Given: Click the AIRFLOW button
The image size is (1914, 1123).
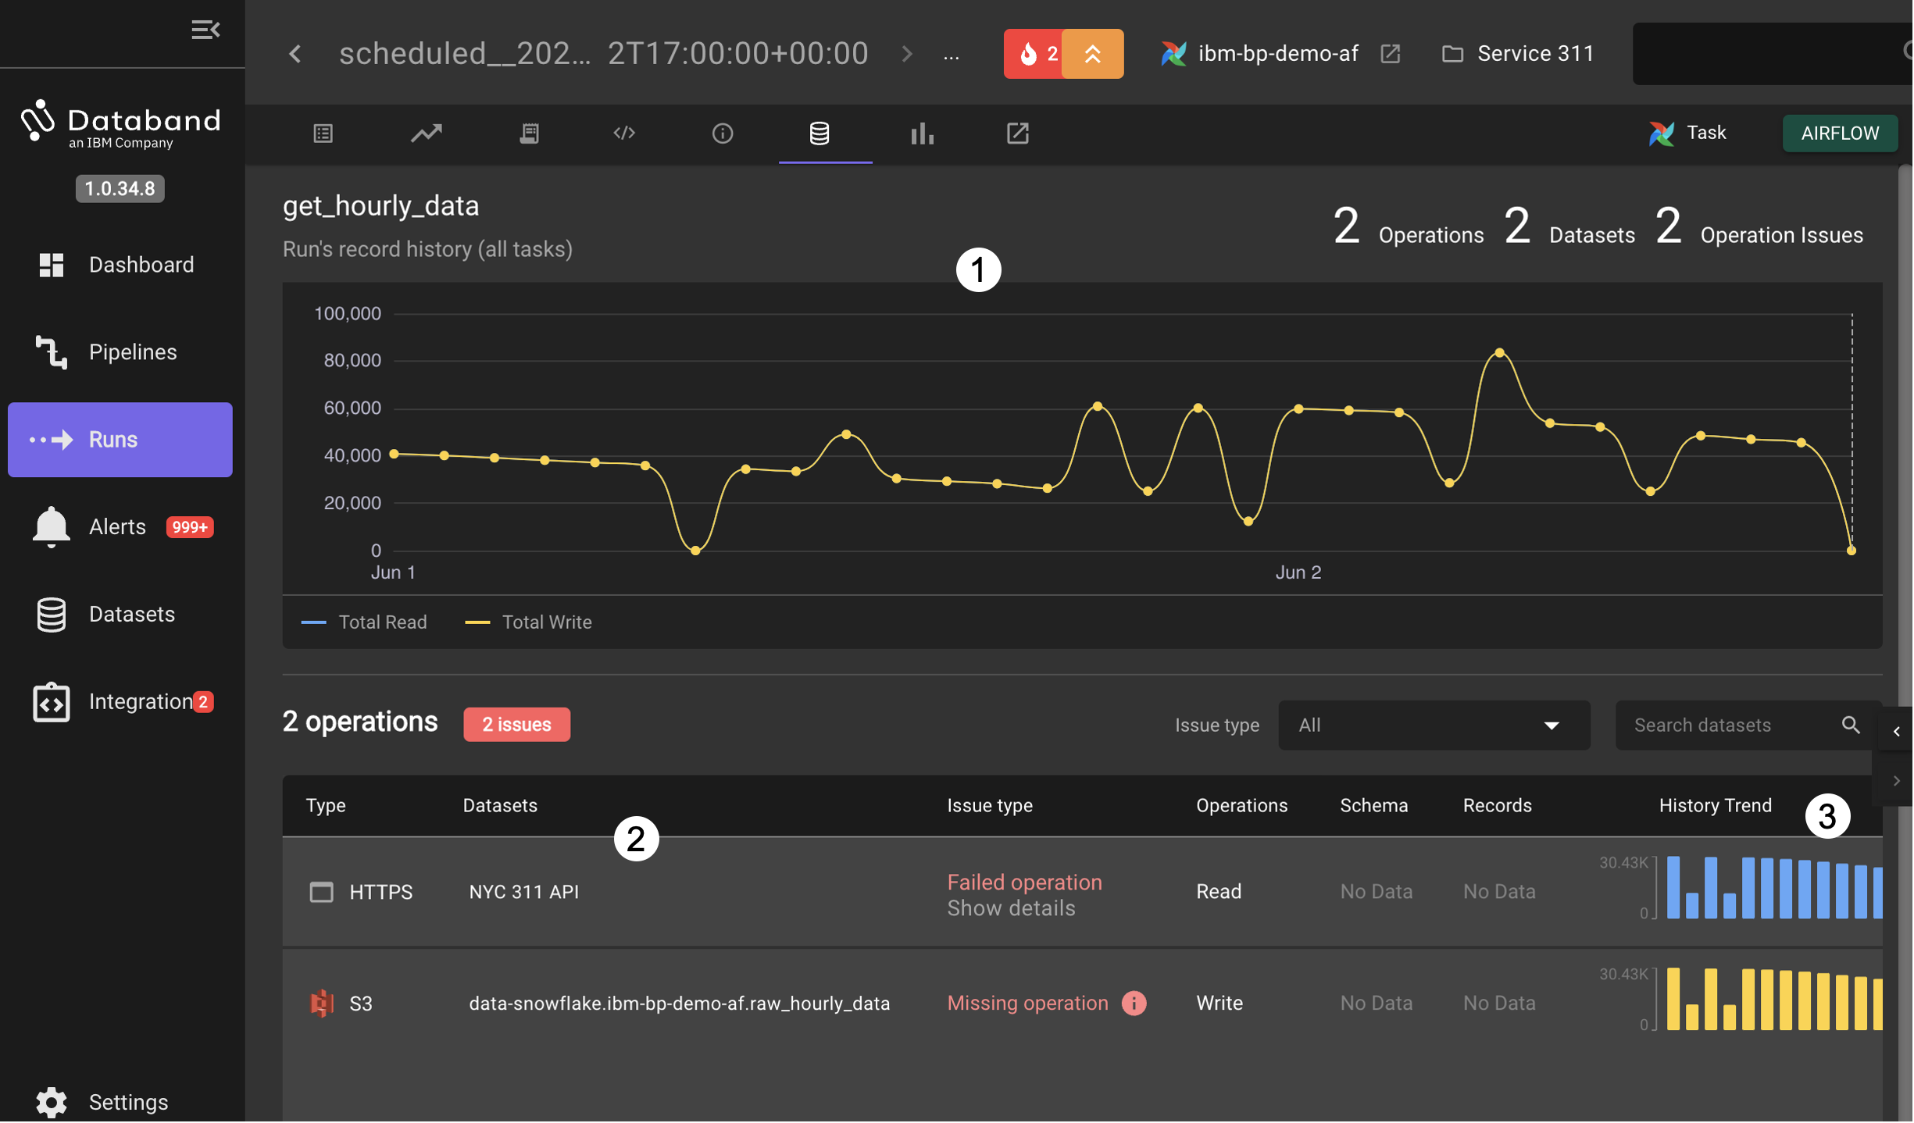Looking at the screenshot, I should click(x=1840, y=134).
